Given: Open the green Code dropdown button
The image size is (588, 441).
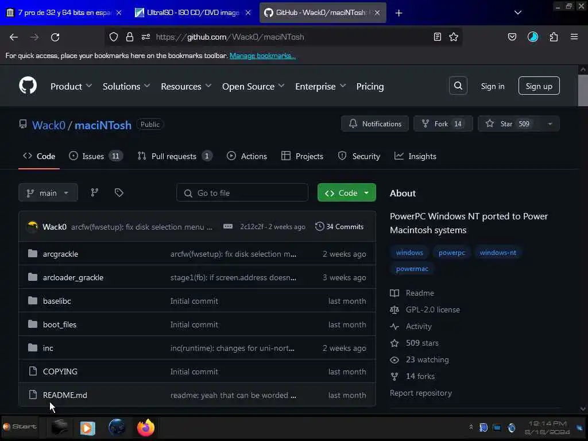Looking at the screenshot, I should pyautogui.click(x=346, y=193).
